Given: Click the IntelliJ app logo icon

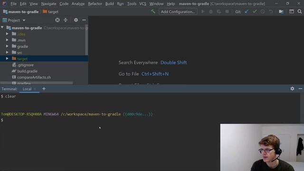Looking at the screenshot, I should 4,3.
